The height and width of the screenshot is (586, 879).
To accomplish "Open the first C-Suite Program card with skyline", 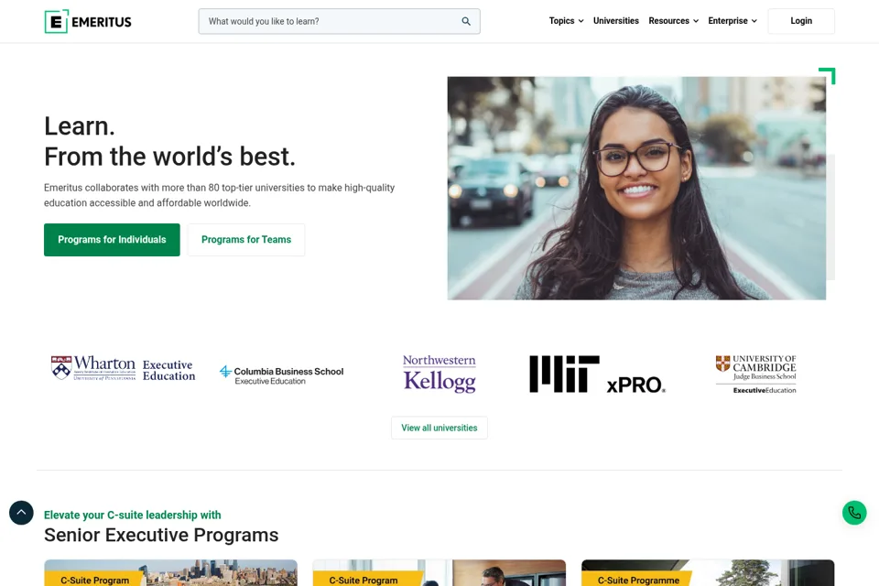I will (x=171, y=572).
